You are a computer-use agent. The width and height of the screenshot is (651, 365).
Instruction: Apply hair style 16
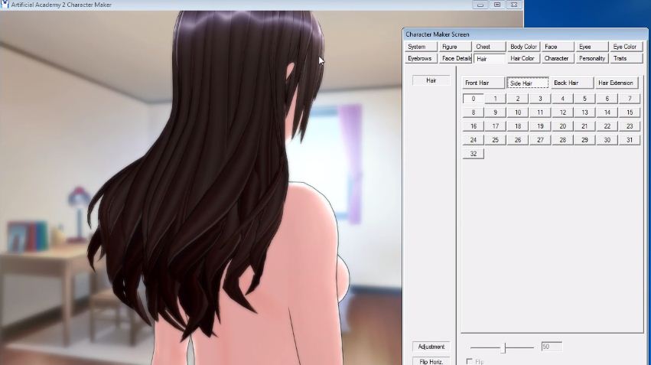474,126
